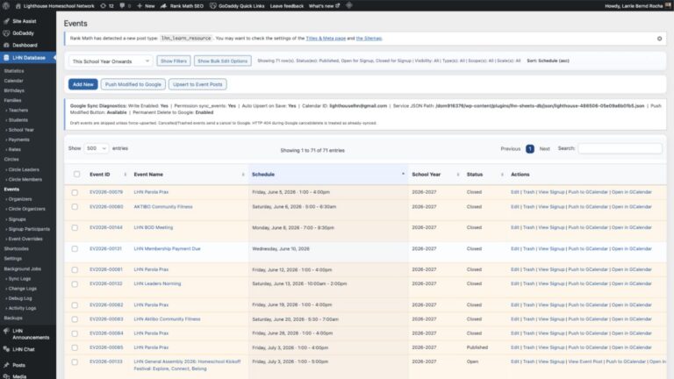Open the WordPress logo menu

click(6, 6)
